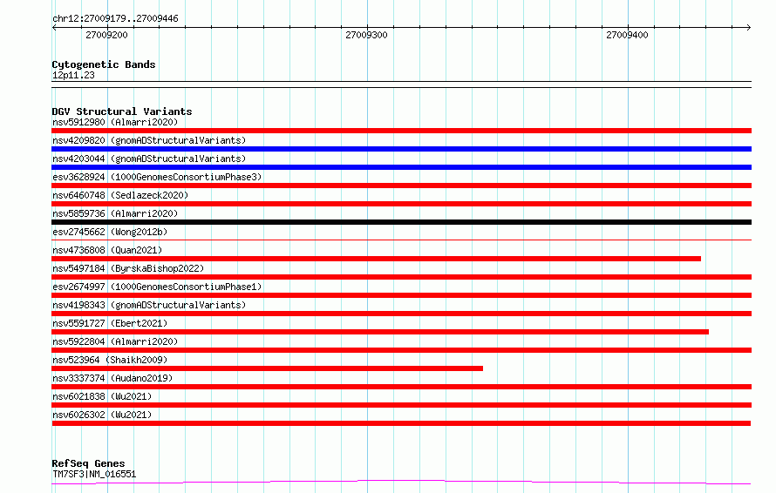776x493 pixels.
Task: Select the red bar under nsv4736808
Action: click(x=376, y=259)
